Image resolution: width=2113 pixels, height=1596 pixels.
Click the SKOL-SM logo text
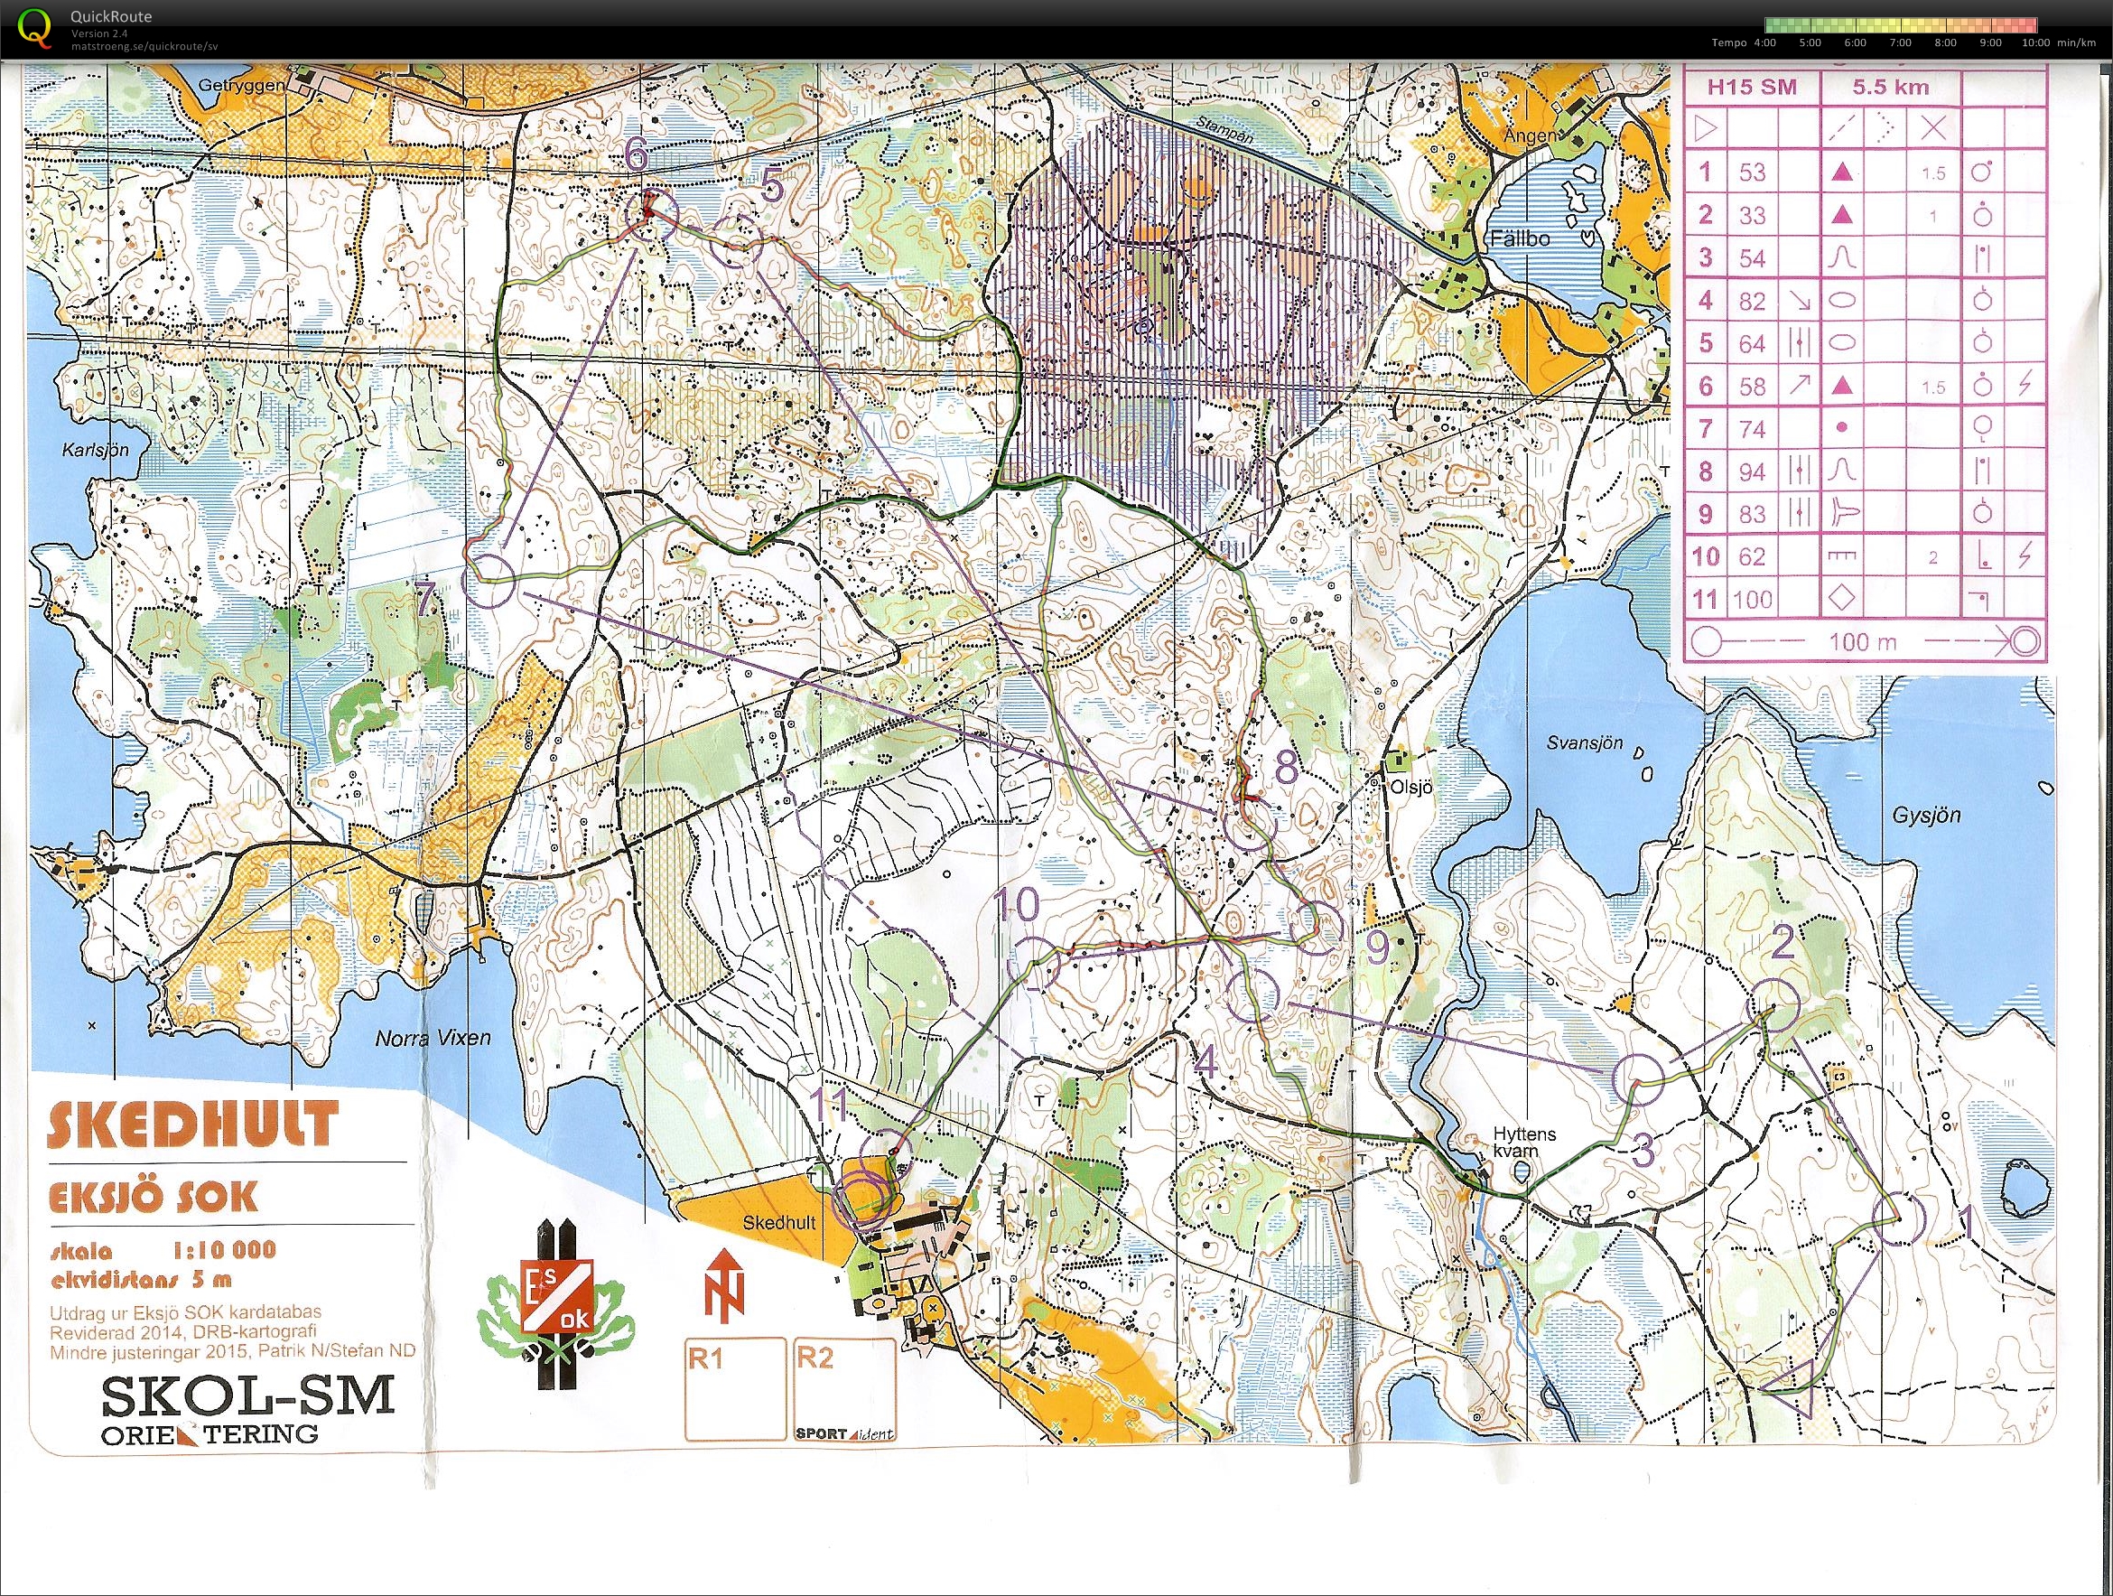point(247,1396)
